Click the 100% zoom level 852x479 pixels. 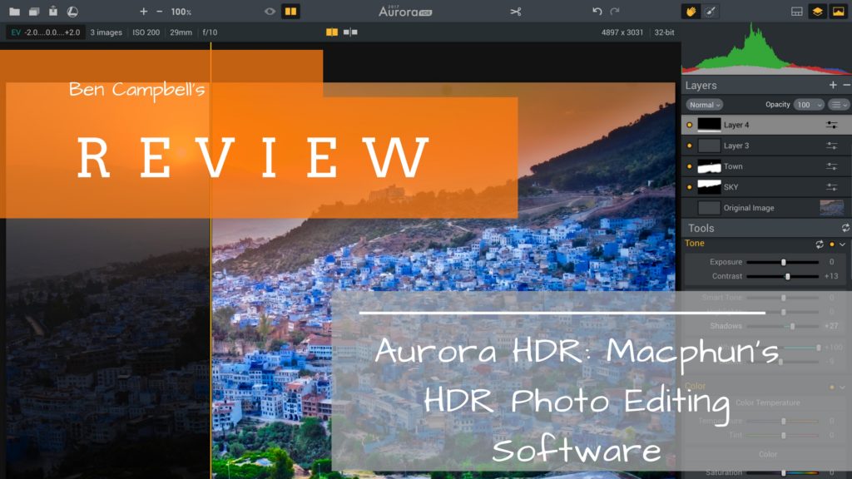click(181, 12)
